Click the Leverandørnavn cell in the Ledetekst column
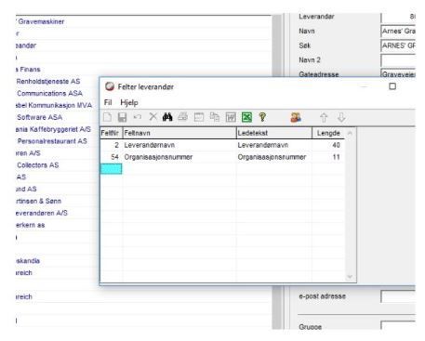The height and width of the screenshot is (341, 425). [274, 145]
